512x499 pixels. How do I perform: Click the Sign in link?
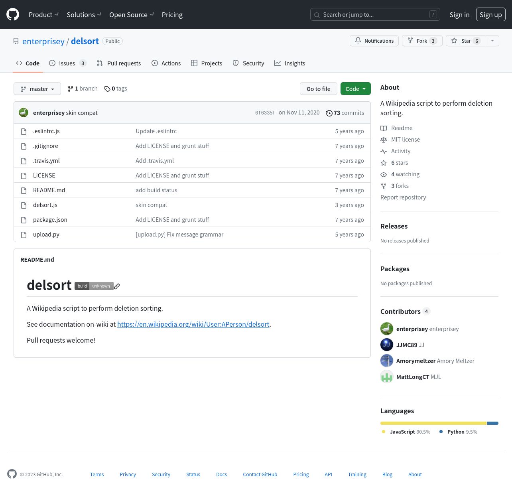(459, 15)
